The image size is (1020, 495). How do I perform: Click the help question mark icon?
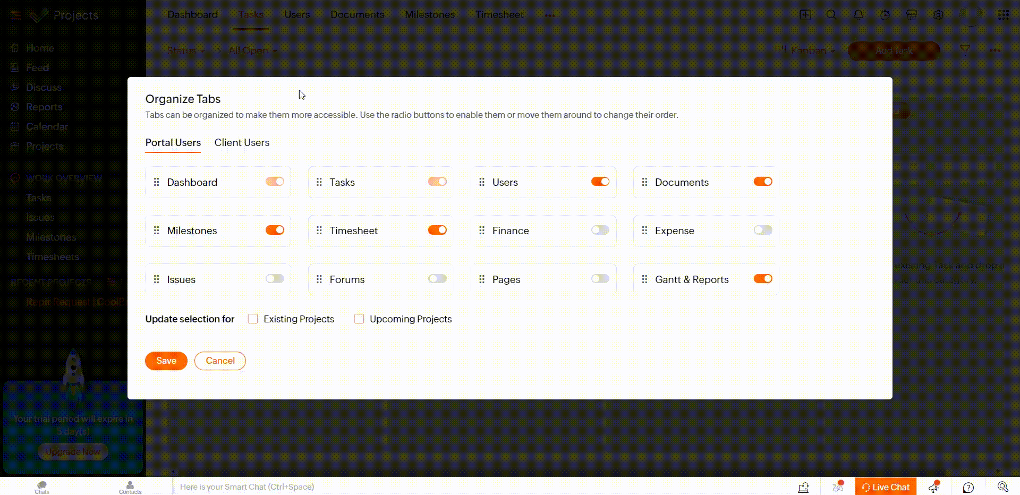[x=968, y=487]
